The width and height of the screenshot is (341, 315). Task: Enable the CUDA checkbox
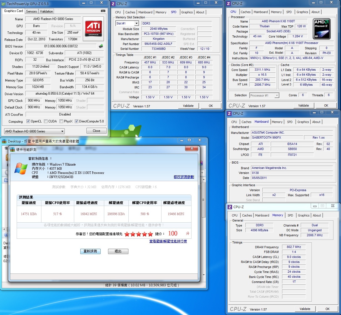click(46, 121)
